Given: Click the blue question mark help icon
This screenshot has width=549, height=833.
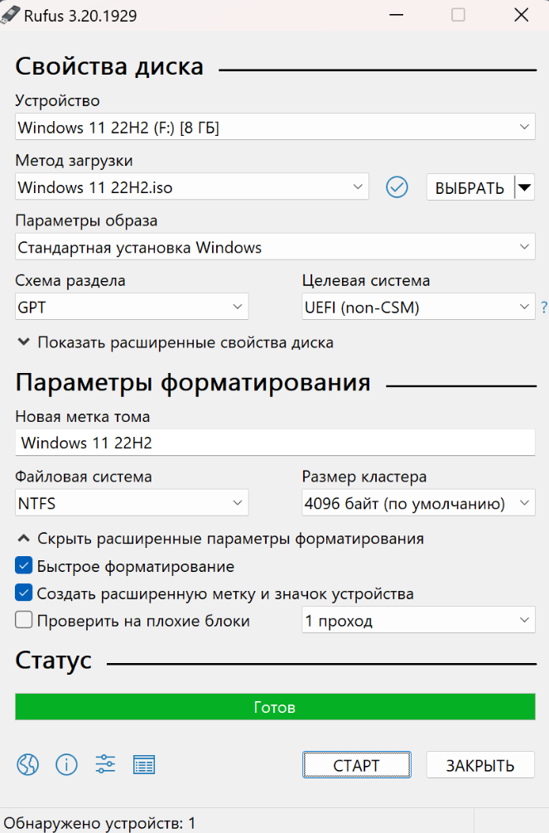Looking at the screenshot, I should pyautogui.click(x=544, y=307).
